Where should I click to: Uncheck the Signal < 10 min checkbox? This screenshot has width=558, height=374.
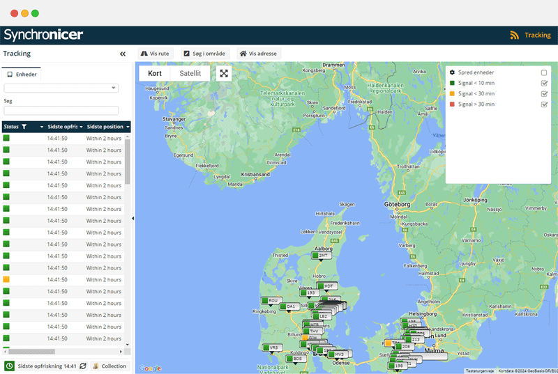click(544, 83)
